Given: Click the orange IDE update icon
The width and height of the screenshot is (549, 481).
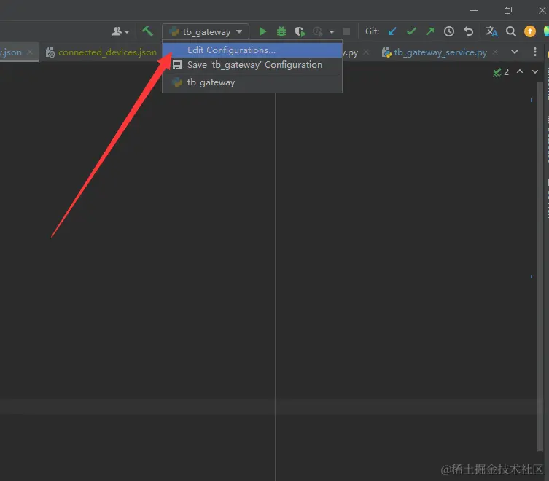Looking at the screenshot, I should click(530, 31).
